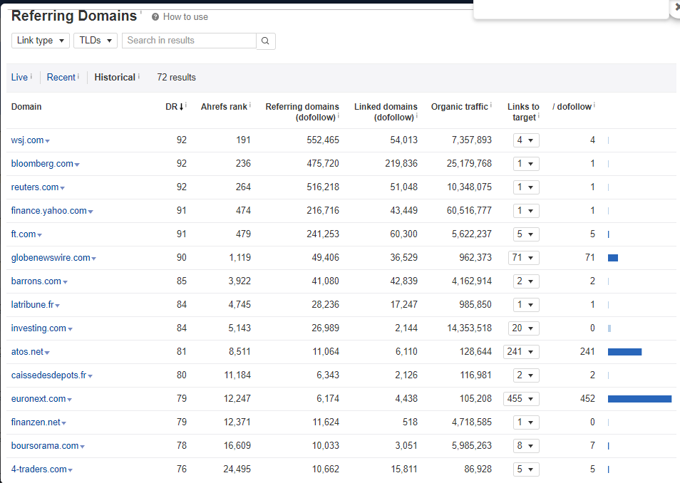Screen dimensions: 680x483
Task: Expand globenewswire.com 71 links dropdown
Action: click(523, 258)
